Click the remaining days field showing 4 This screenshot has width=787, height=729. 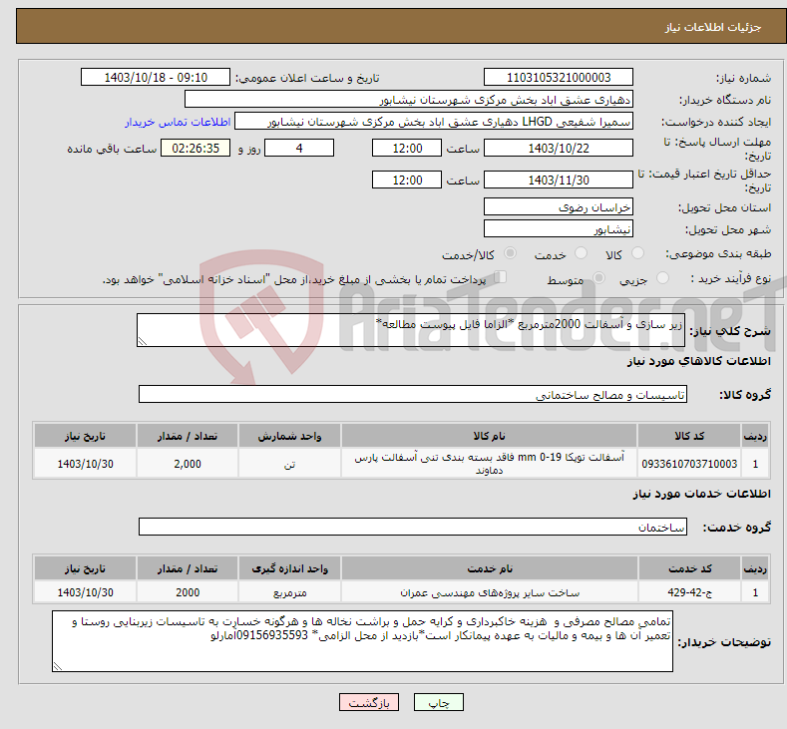[299, 148]
